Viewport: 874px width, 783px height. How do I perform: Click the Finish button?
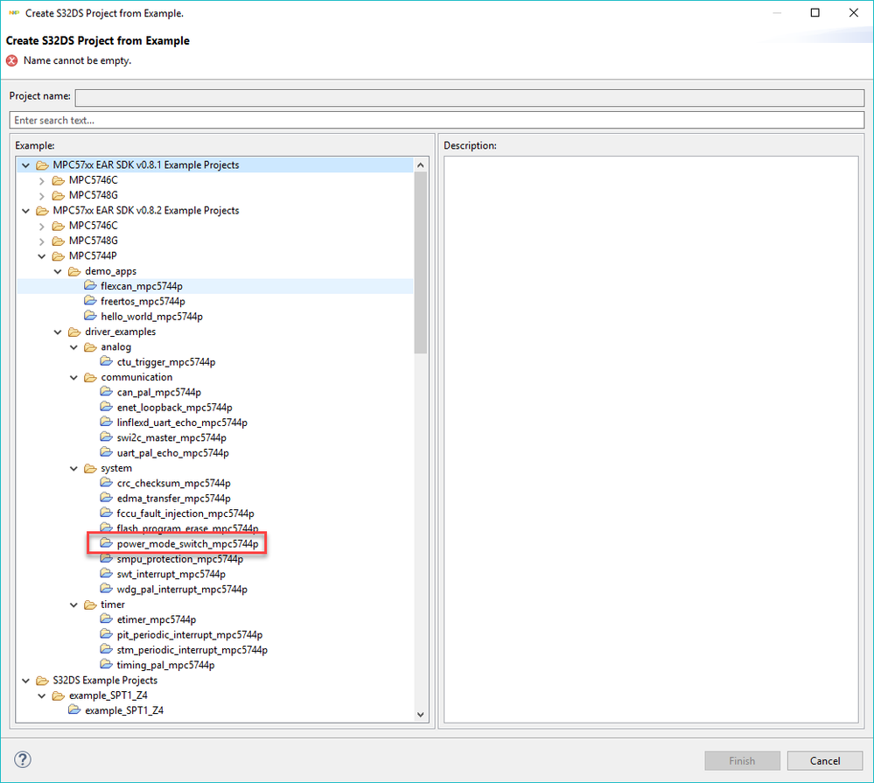point(742,761)
